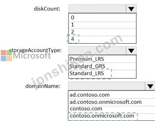
Task: Click the storageAccountType combo box field
Action: 97,51
